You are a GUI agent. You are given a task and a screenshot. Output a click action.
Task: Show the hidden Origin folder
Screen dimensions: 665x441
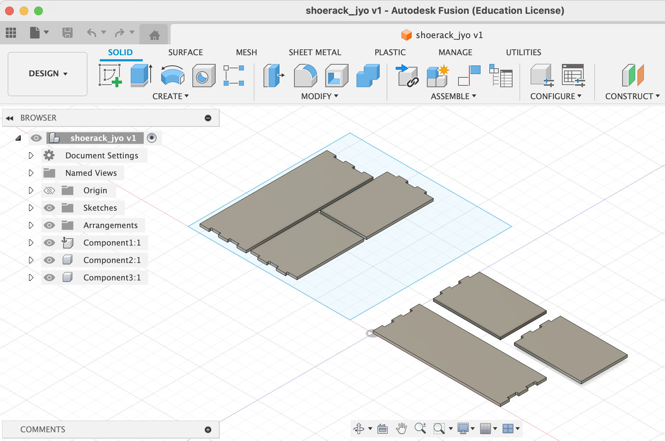[49, 190]
